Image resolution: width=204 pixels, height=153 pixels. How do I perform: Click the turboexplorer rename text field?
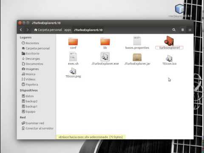click(x=170, y=48)
